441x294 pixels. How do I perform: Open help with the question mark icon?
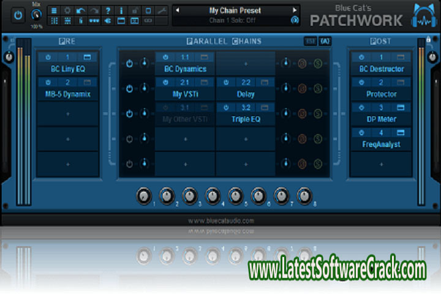coord(108,10)
